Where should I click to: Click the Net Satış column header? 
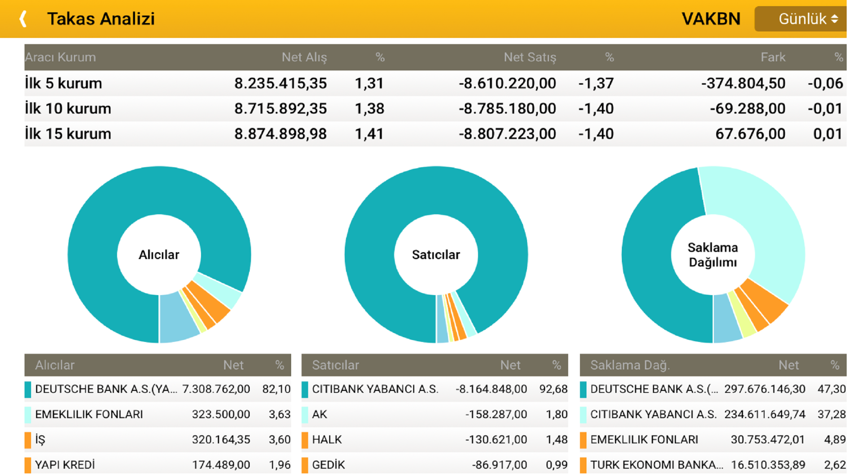click(x=529, y=57)
